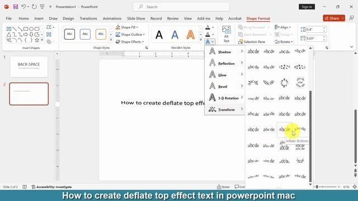
Task: Select slide 1 BACK-SPACE thumbnail
Action: coord(29,67)
